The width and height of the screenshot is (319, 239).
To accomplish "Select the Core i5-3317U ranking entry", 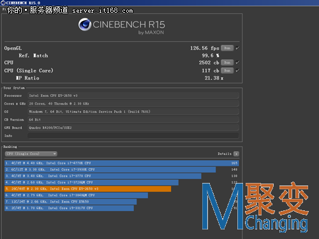I will coord(69,208).
